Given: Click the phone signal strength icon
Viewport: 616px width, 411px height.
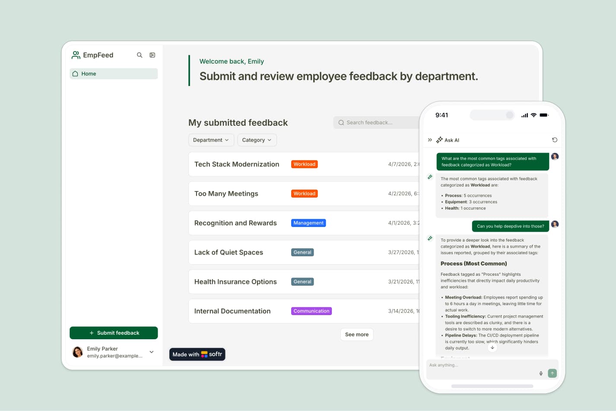Looking at the screenshot, I should (x=524, y=115).
